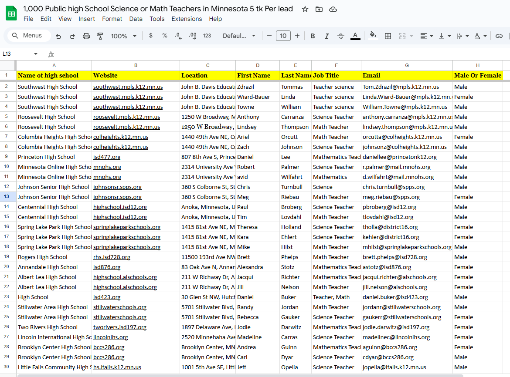Toggle strikethrough formatting
Viewport: 510px width, 377px height.
tap(340, 36)
